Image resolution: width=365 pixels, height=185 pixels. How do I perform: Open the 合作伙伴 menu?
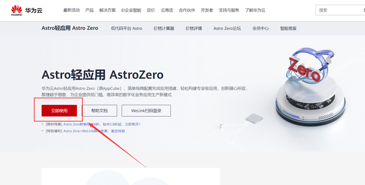(x=187, y=10)
